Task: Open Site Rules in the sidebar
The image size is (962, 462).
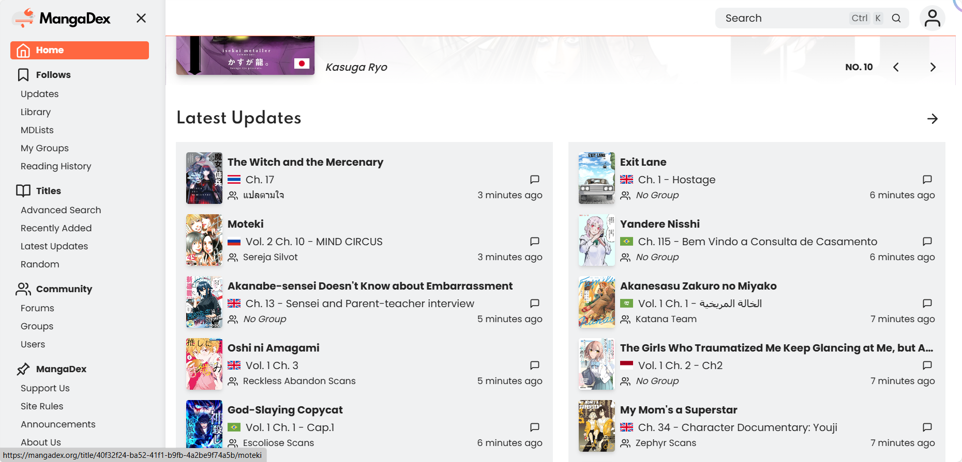Action: tap(42, 406)
